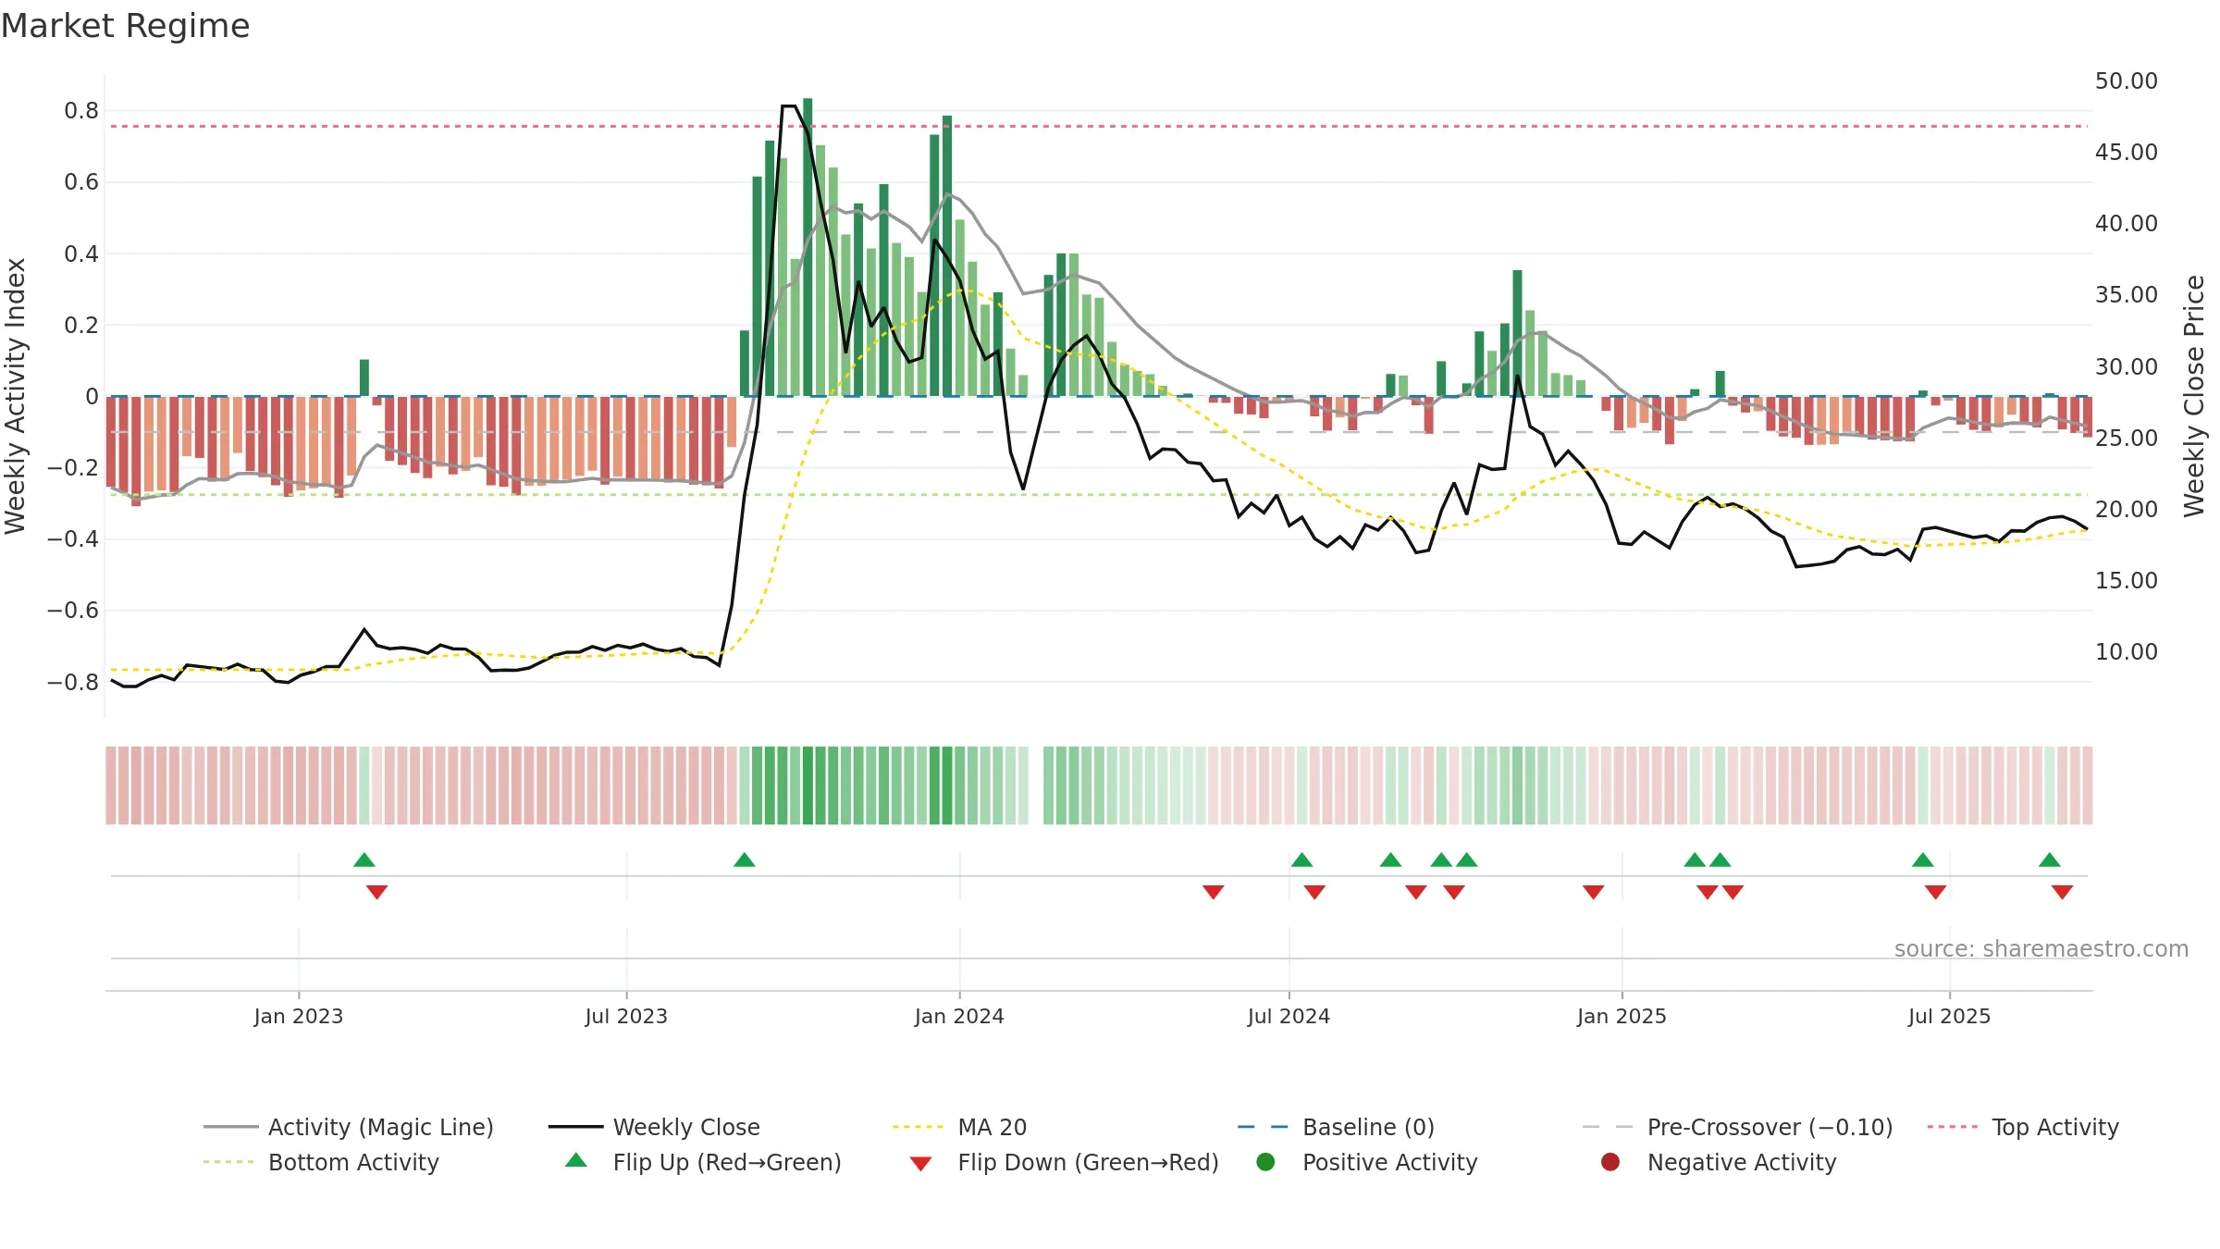Toggle the Top Activity legend entry
The width and height of the screenshot is (2220, 1249).
pyautogui.click(x=2023, y=1127)
